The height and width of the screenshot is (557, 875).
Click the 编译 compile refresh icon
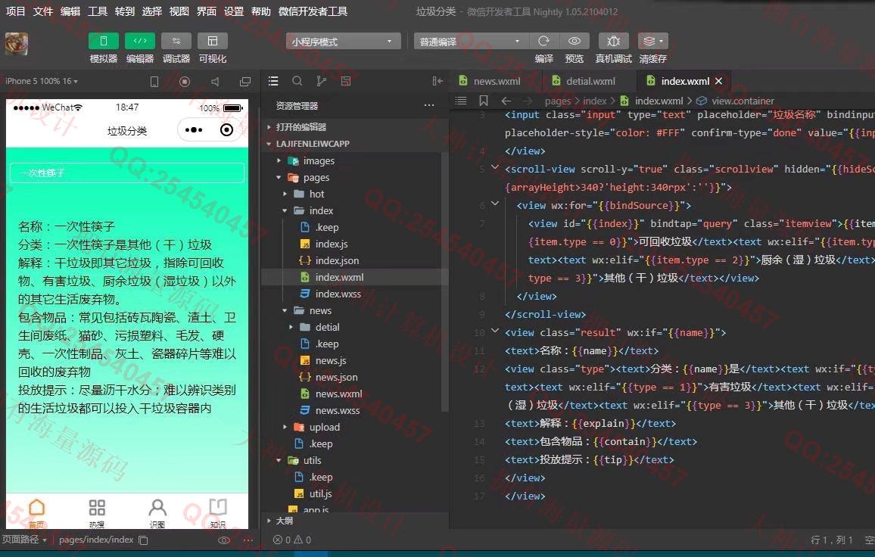(x=543, y=42)
